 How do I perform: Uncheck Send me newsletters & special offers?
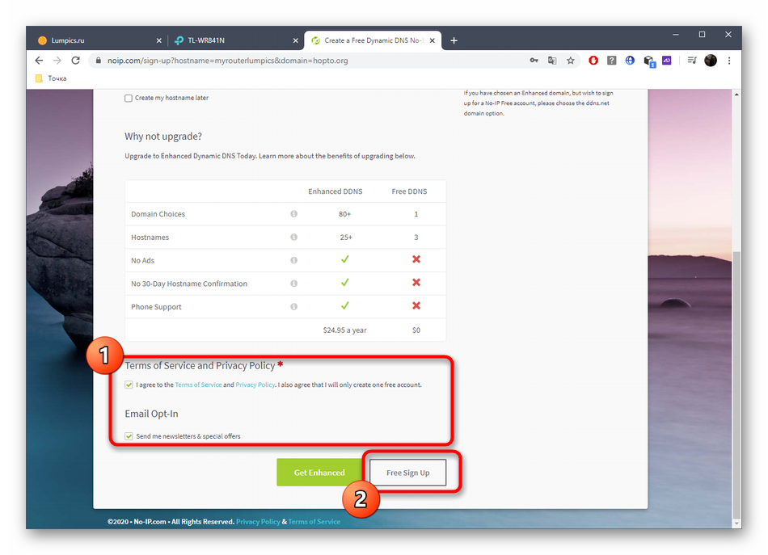129,436
